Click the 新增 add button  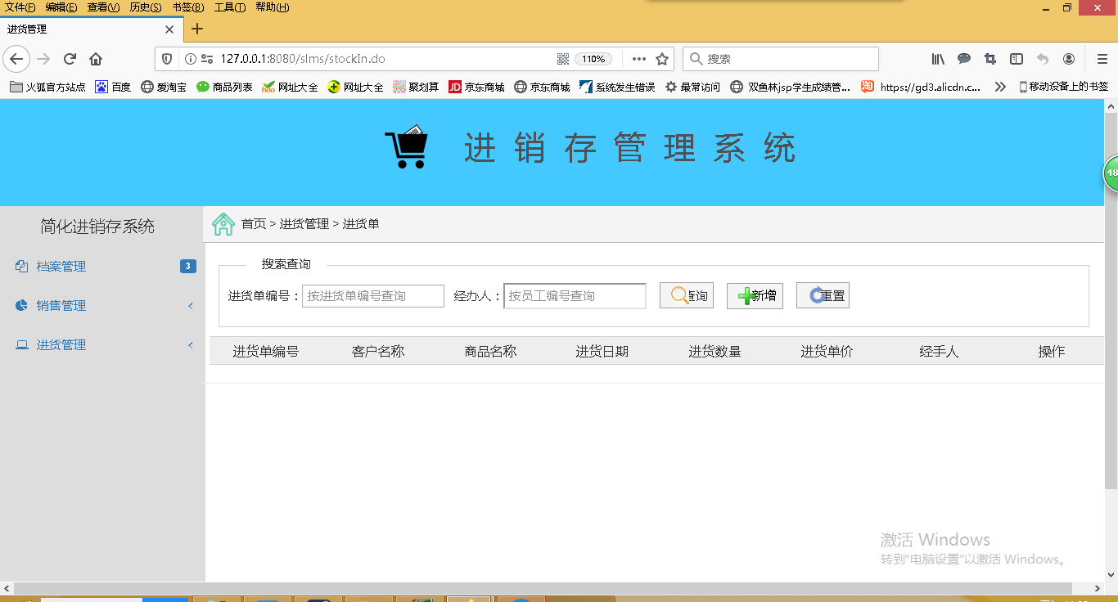tap(755, 296)
